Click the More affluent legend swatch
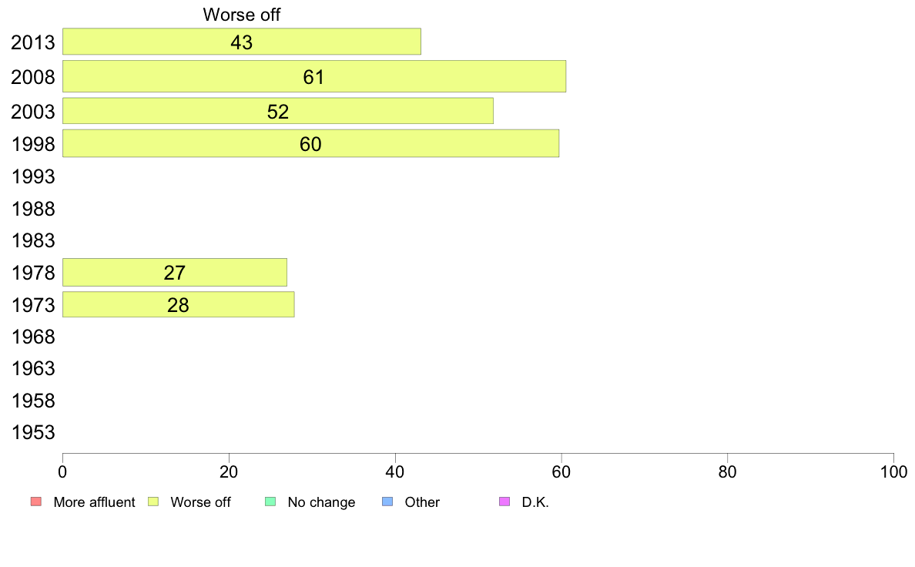Image resolution: width=915 pixels, height=567 pixels. coord(36,502)
